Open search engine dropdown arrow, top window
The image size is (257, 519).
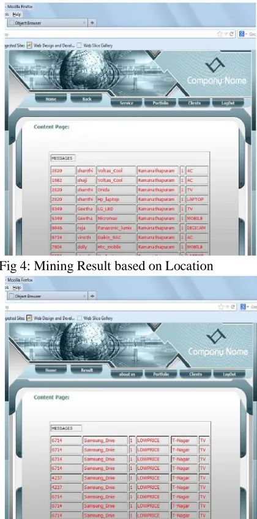point(246,34)
